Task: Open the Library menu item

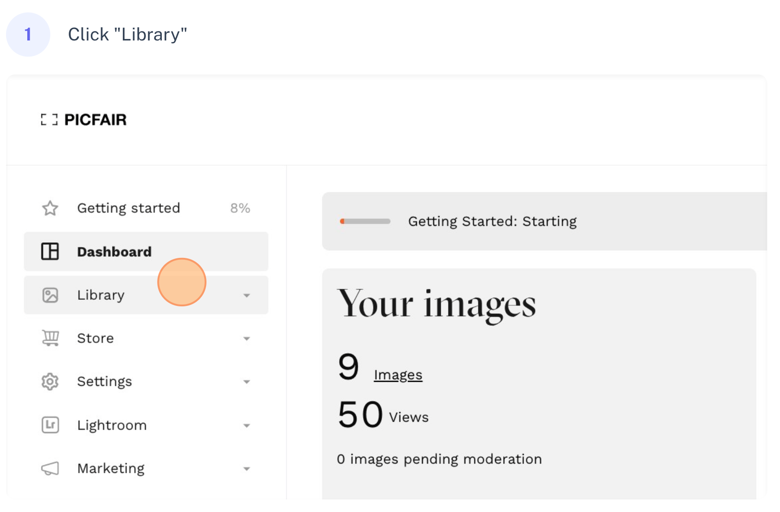Action: [x=146, y=295]
